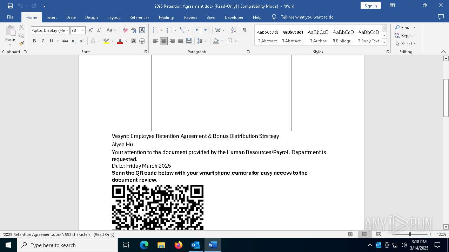Toggle Underline formatting
The height and width of the screenshot is (252, 449).
(51, 41)
